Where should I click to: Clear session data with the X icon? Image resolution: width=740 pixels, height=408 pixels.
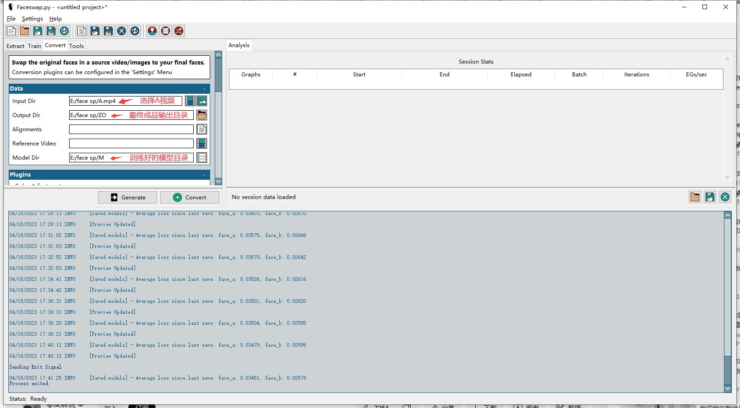pyautogui.click(x=725, y=197)
